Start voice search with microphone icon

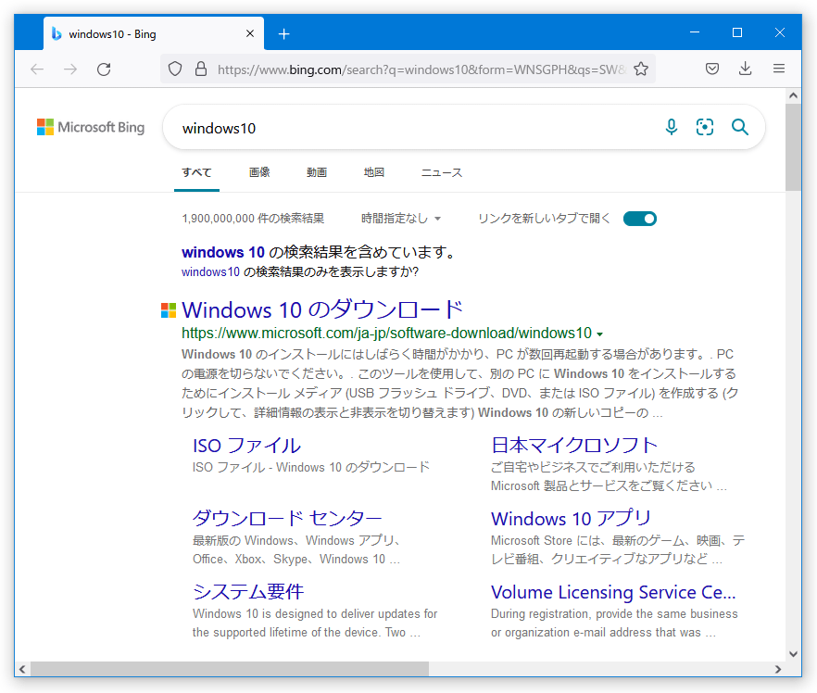pyautogui.click(x=672, y=127)
